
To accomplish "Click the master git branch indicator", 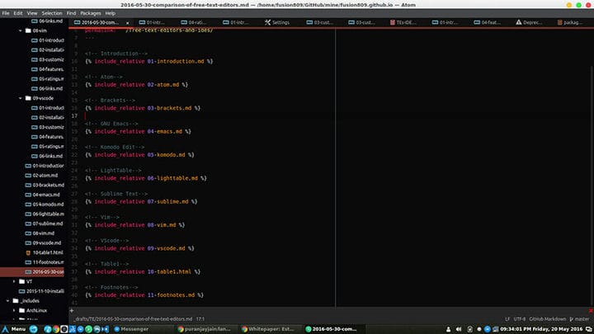I will [579, 319].
